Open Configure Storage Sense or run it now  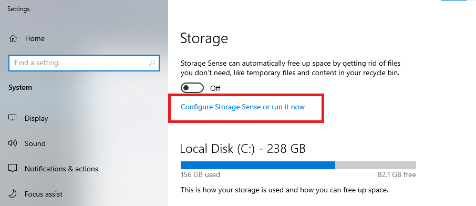point(243,107)
